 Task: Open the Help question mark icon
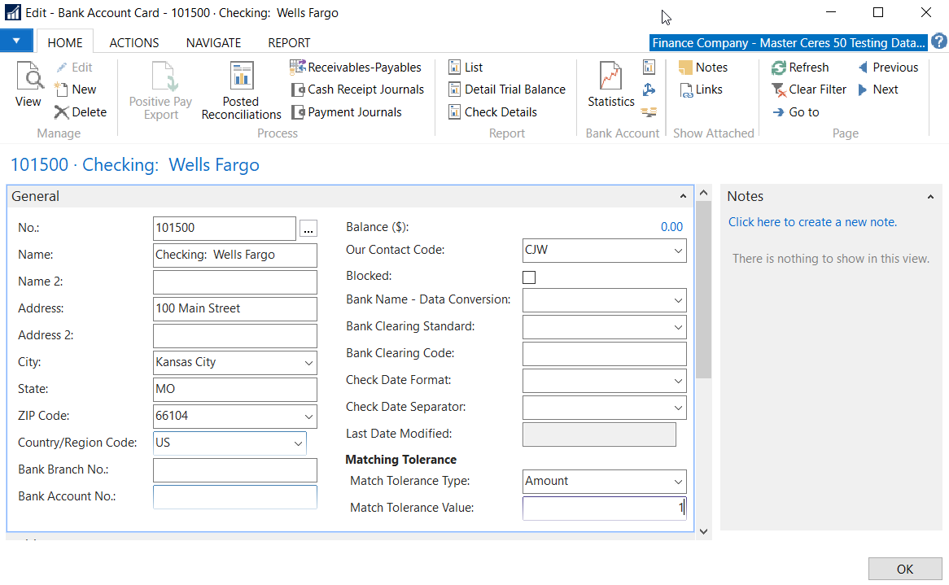click(938, 42)
